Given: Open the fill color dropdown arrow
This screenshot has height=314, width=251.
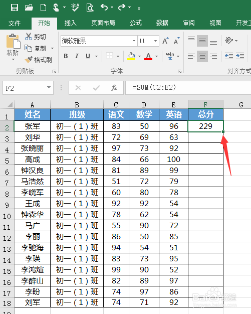Looking at the screenshot, I should (x=140, y=56).
